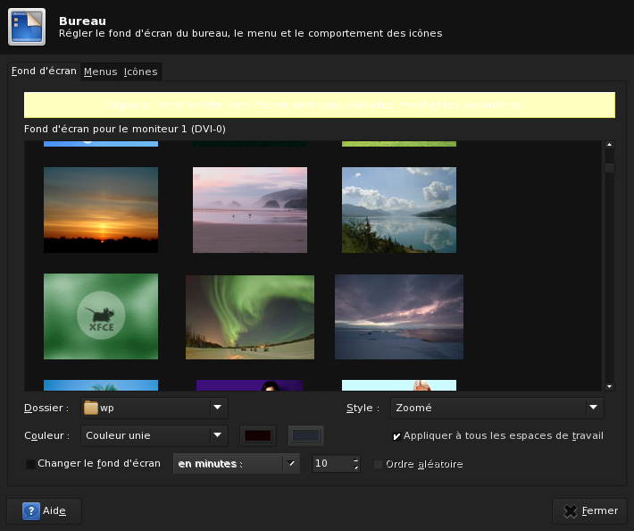This screenshot has width=634, height=531.
Task: Click the folder icon in Dossier selector
Action: coord(90,409)
